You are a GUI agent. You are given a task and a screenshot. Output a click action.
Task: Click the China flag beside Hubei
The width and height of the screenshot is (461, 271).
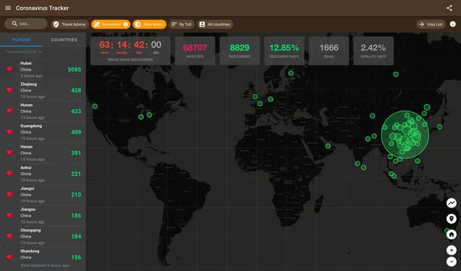pyautogui.click(x=10, y=69)
